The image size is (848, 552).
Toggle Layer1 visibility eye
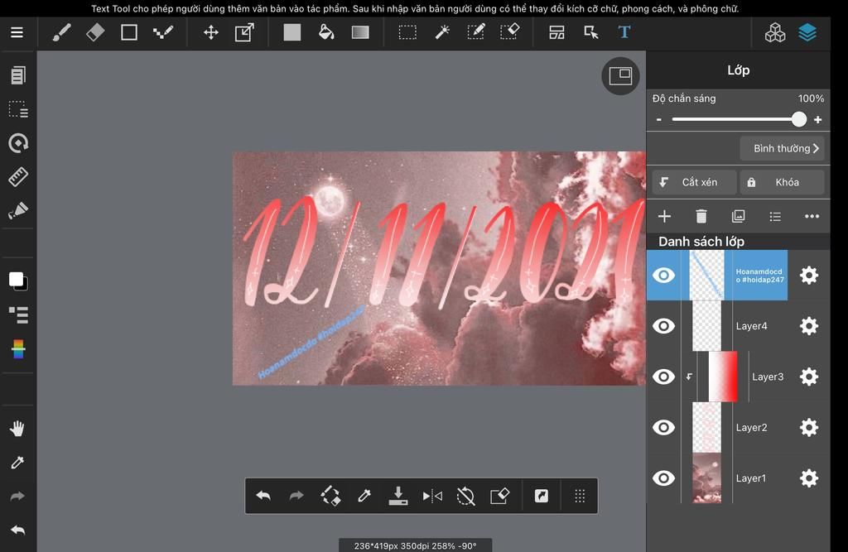tap(663, 478)
